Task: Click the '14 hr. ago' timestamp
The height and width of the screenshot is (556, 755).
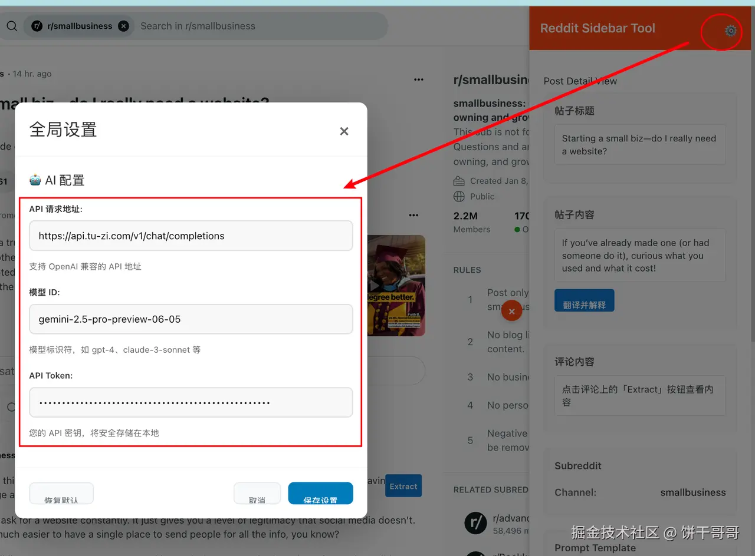Action: coord(32,74)
